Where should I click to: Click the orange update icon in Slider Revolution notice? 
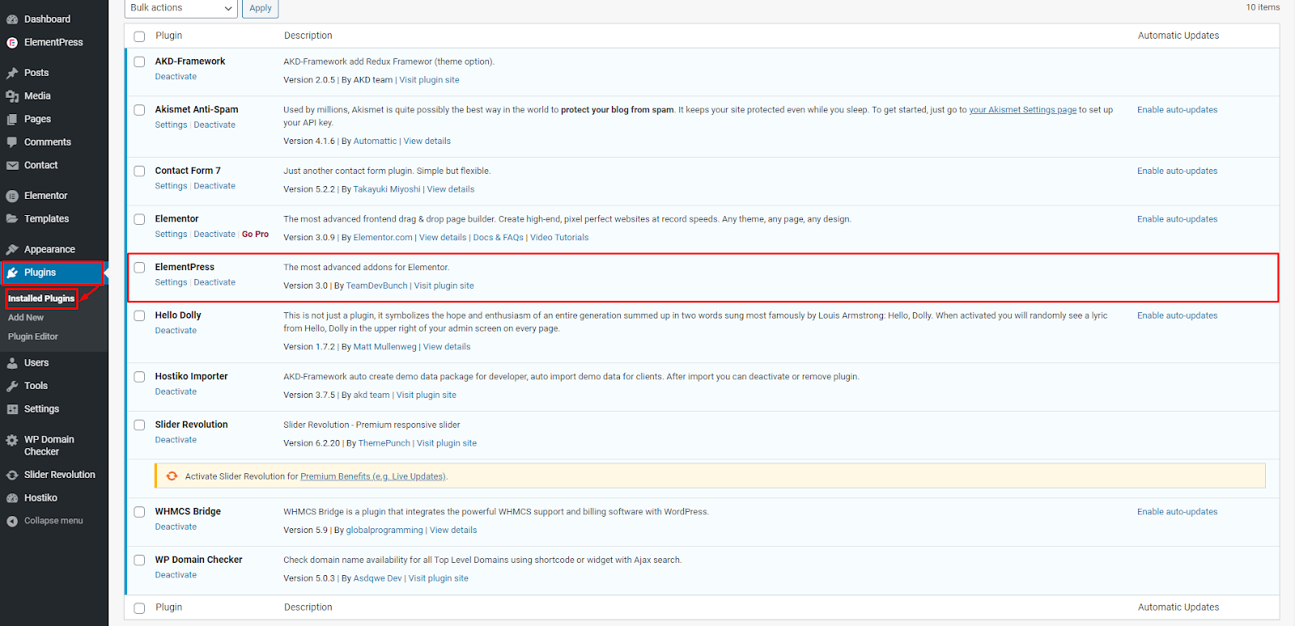172,476
